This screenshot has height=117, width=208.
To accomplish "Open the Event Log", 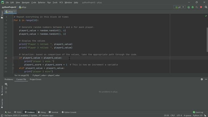I will (x=198, y=112).
